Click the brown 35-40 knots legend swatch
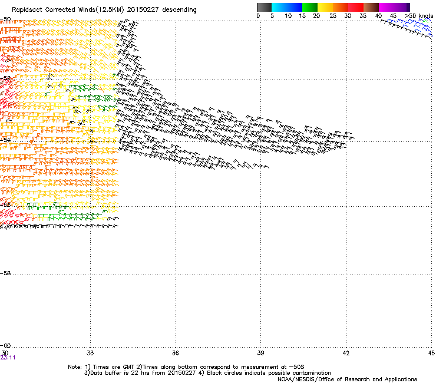Image resolution: width=436 pixels, height=383 pixels. click(x=371, y=7)
